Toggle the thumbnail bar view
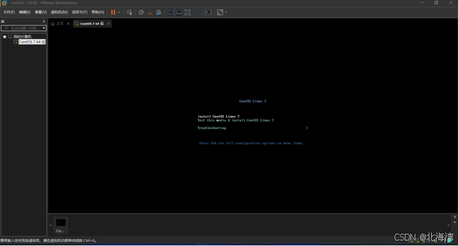 [179, 12]
